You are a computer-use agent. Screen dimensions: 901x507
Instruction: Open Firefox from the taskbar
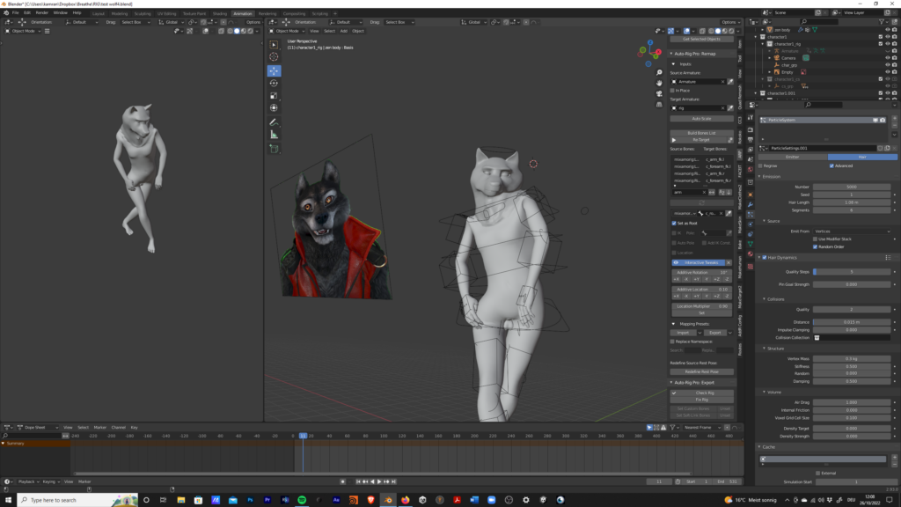point(405,500)
